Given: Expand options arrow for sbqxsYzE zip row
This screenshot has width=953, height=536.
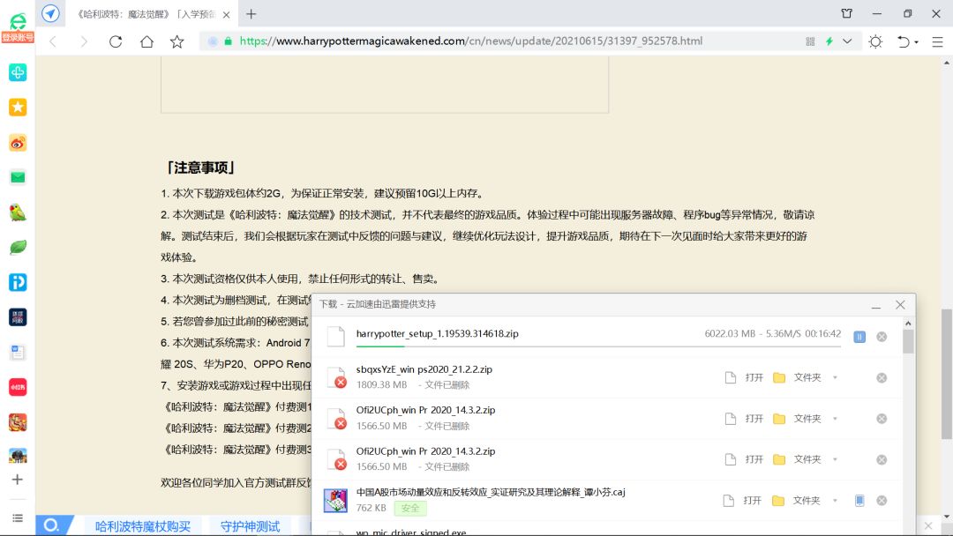Looking at the screenshot, I should tap(835, 377).
